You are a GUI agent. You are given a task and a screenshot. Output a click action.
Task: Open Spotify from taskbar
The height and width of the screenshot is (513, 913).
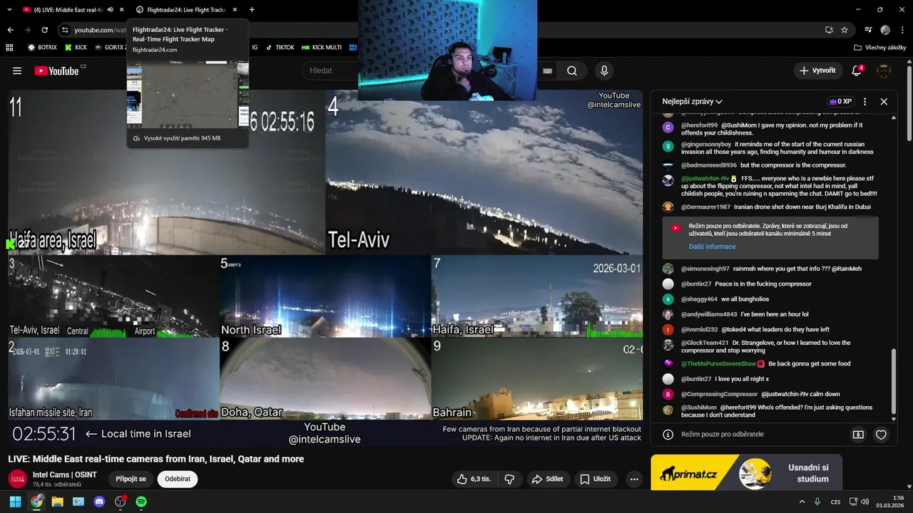[x=141, y=502]
